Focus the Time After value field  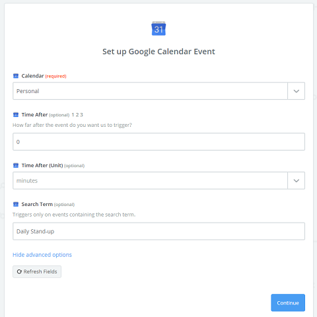point(158,141)
